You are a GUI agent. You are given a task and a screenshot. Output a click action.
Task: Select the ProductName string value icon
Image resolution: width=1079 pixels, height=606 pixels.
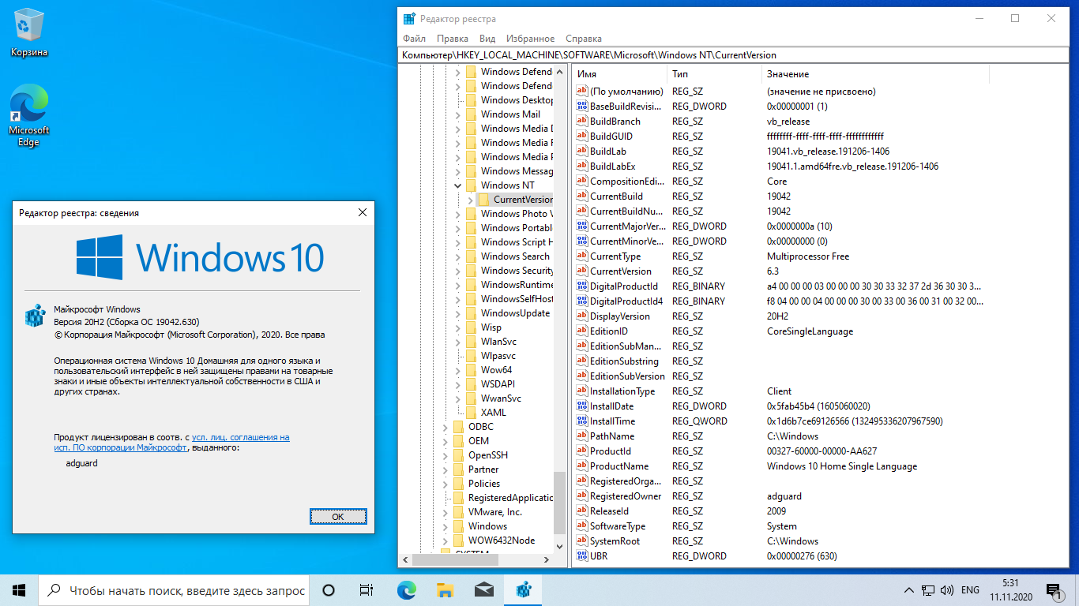pos(583,466)
